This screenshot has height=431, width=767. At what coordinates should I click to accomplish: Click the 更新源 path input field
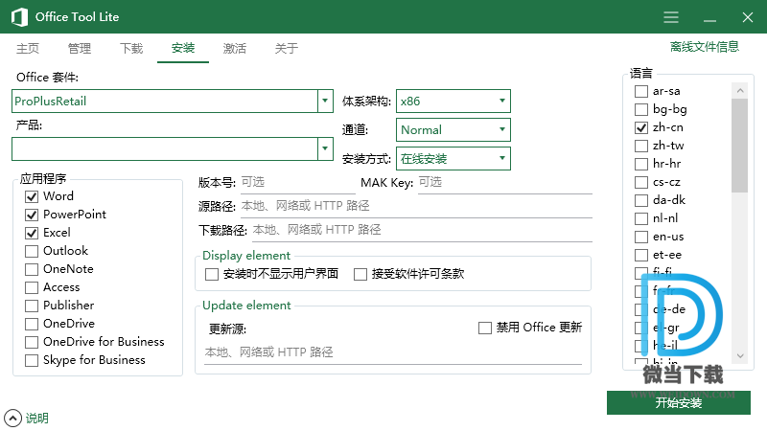(x=393, y=352)
